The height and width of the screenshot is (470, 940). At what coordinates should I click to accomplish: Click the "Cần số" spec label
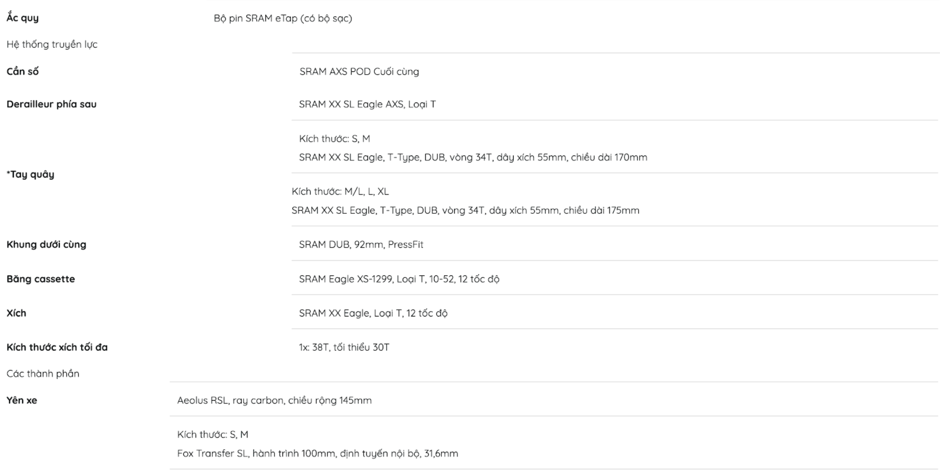(x=22, y=71)
